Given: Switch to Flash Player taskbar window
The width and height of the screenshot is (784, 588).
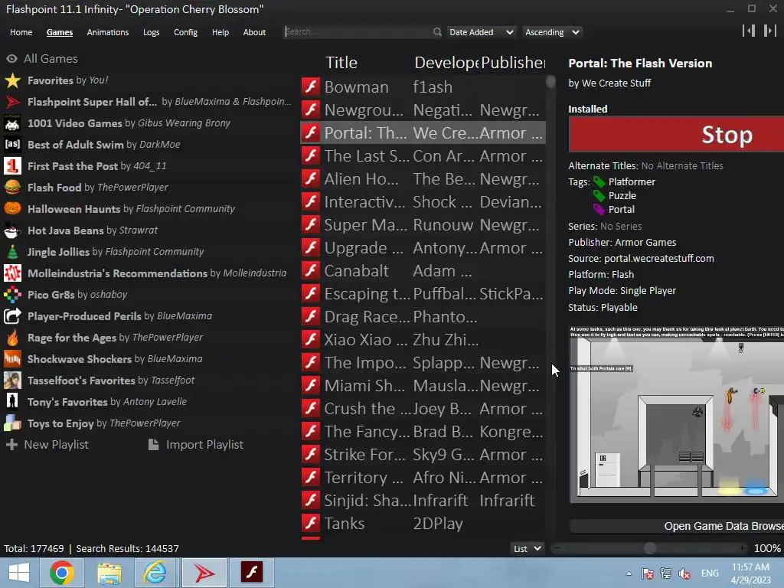Looking at the screenshot, I should pos(251,573).
